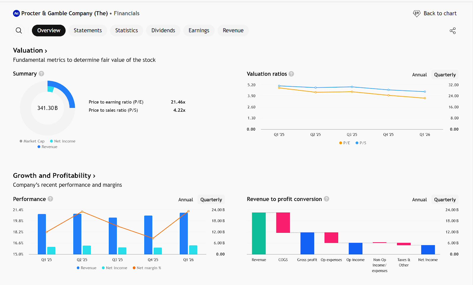Open the Valuation ratios help icon
The height and width of the screenshot is (285, 473).
[291, 74]
